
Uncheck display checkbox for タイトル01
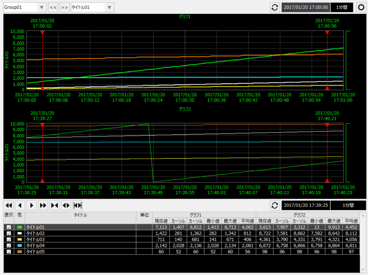(9, 227)
